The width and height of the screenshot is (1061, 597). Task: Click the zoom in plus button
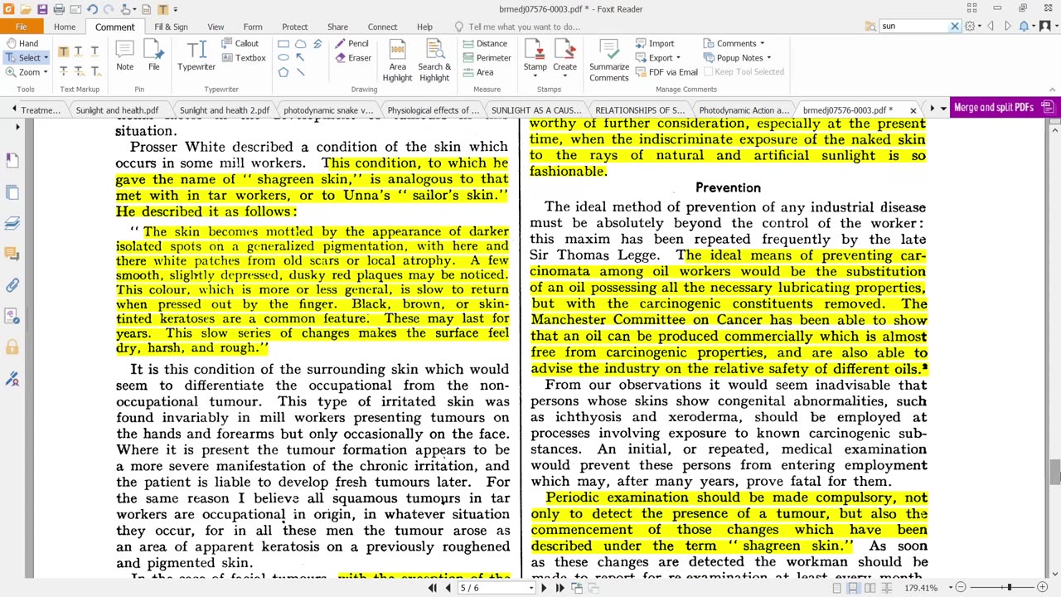tap(1043, 588)
